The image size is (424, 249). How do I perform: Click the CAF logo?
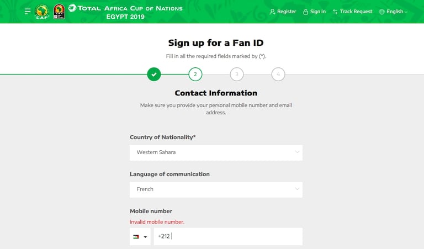pos(42,12)
